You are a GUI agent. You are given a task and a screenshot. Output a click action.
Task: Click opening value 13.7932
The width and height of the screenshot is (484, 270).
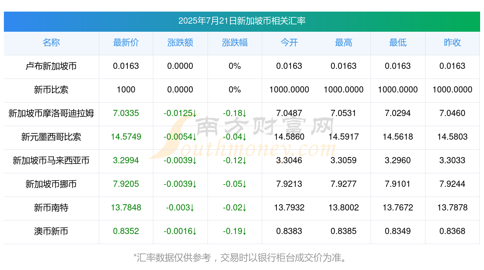289,208
